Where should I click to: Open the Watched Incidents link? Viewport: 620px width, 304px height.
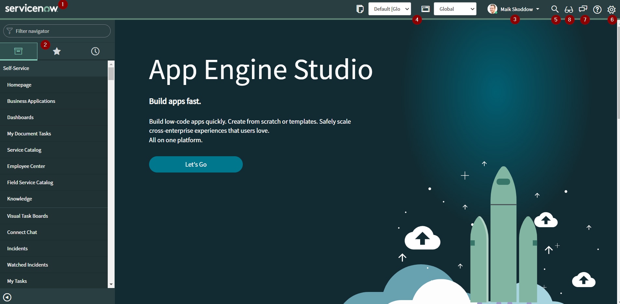point(27,265)
